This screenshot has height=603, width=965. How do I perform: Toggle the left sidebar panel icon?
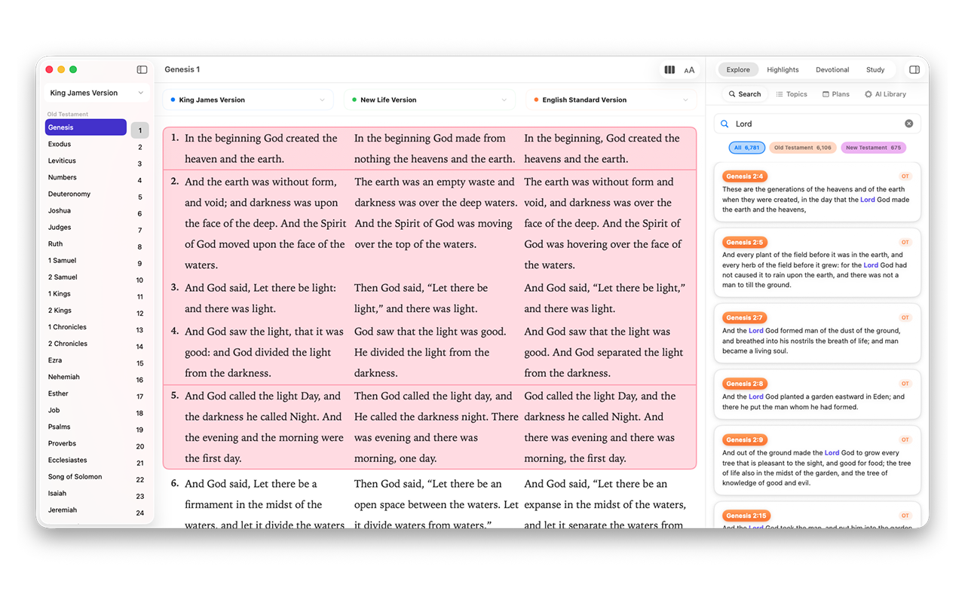point(142,69)
